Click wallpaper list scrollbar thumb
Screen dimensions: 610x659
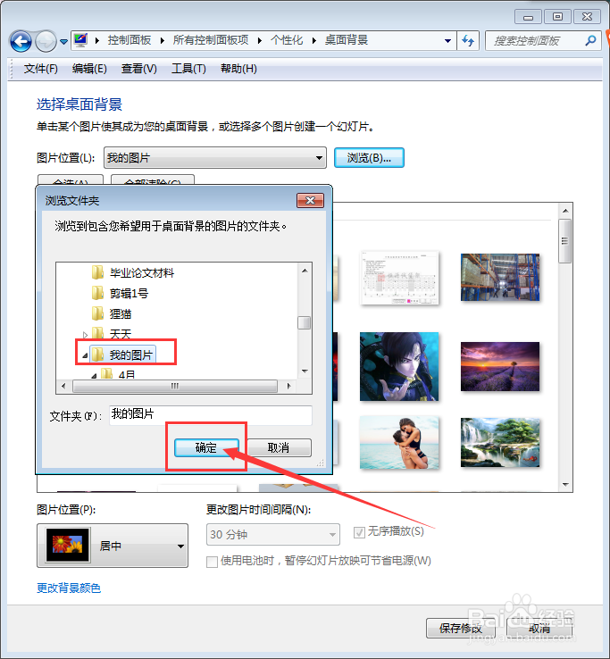click(x=565, y=241)
